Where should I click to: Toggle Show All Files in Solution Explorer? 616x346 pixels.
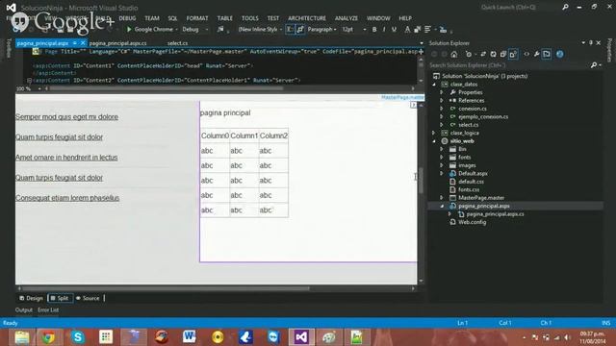tap(513, 54)
